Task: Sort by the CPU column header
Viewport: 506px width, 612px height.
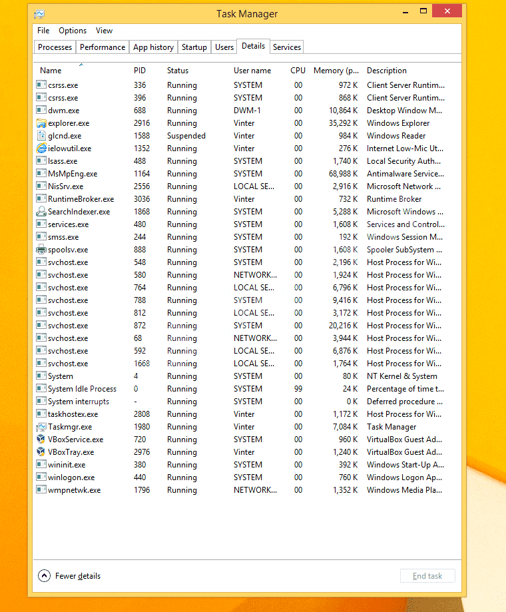Action: pyautogui.click(x=298, y=70)
